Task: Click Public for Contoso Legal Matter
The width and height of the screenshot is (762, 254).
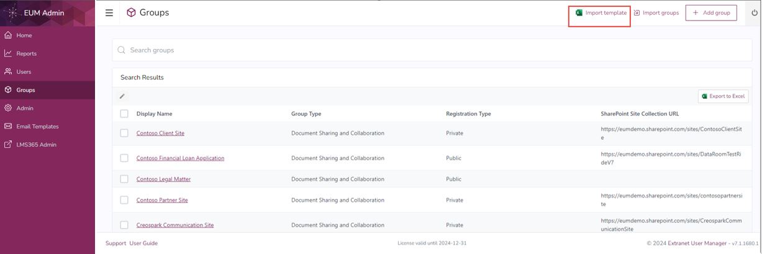Action: [x=453, y=179]
